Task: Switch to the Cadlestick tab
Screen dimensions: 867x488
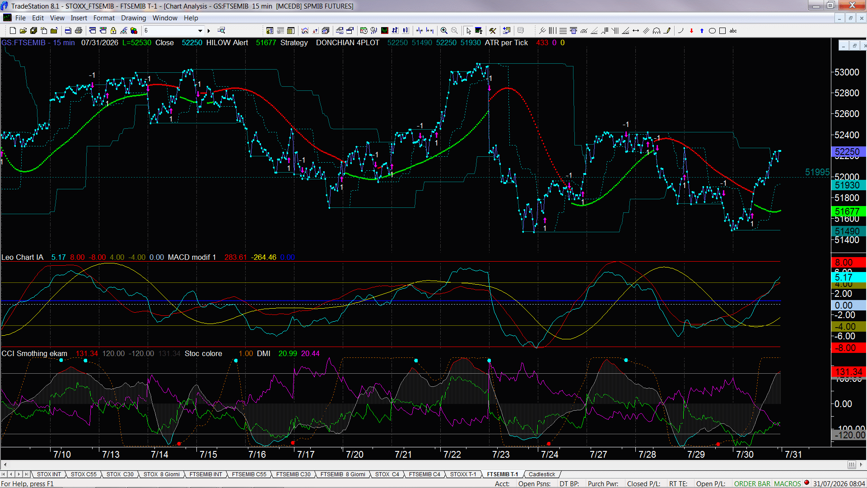Action: click(x=541, y=474)
